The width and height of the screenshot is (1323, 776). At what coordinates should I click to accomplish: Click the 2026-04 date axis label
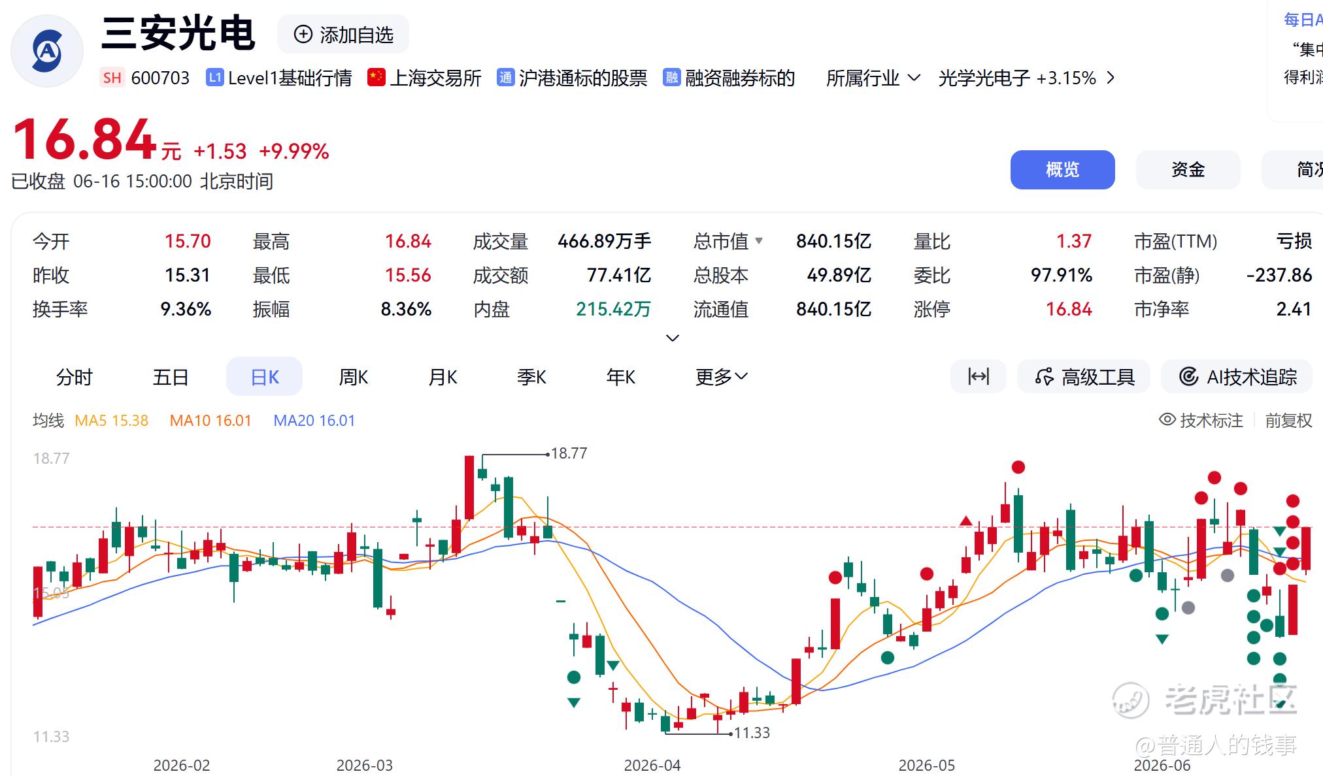click(652, 765)
